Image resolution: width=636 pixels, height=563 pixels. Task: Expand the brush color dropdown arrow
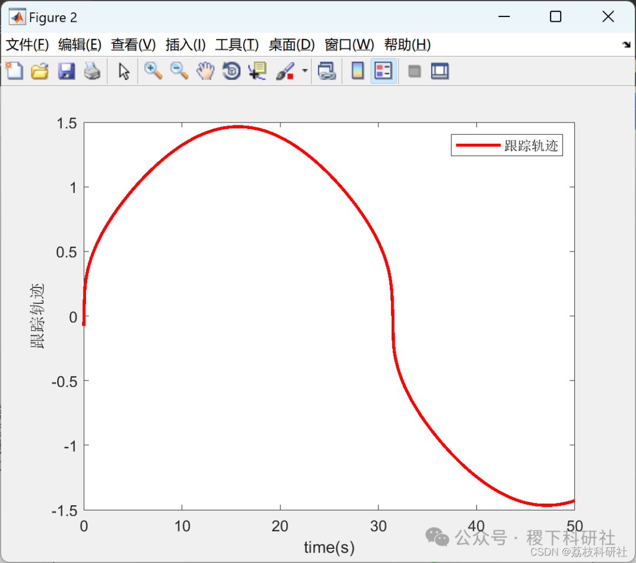coord(304,71)
